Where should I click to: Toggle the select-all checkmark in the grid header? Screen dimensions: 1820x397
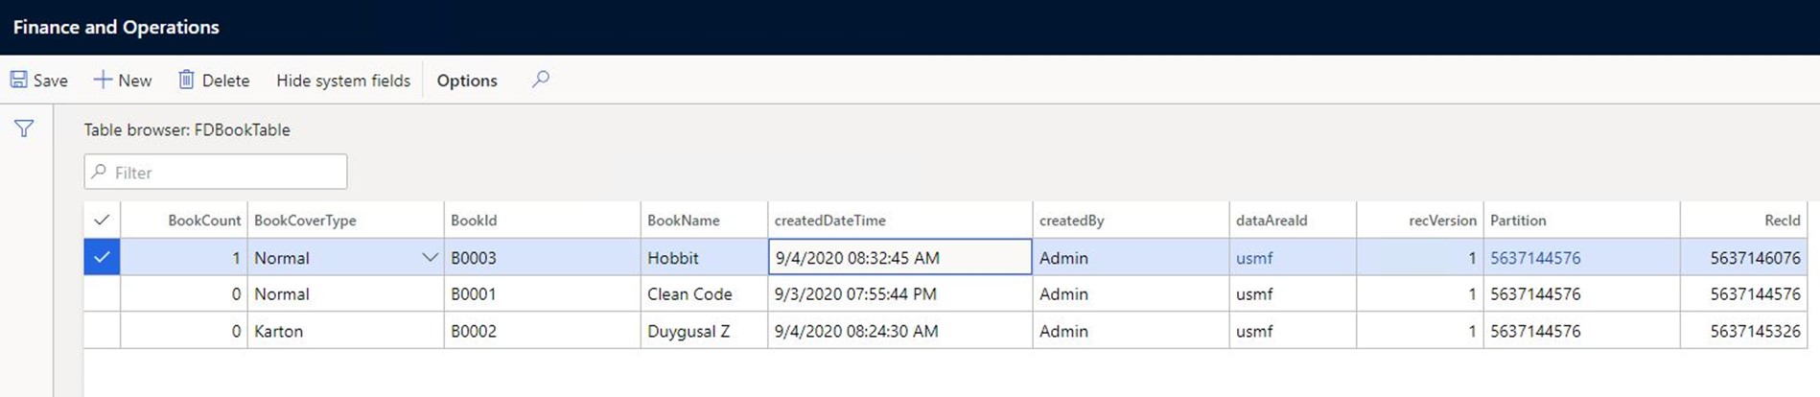(102, 221)
